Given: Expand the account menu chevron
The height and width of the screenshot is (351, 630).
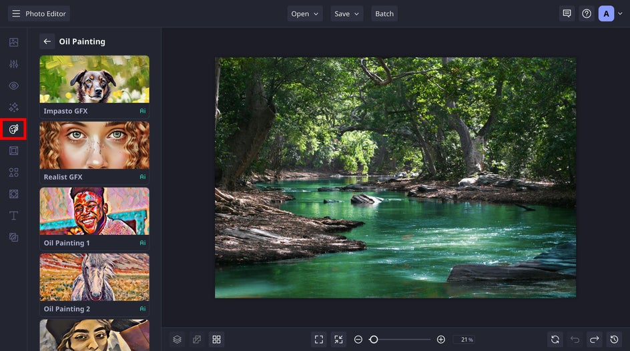Looking at the screenshot, I should coord(621,13).
